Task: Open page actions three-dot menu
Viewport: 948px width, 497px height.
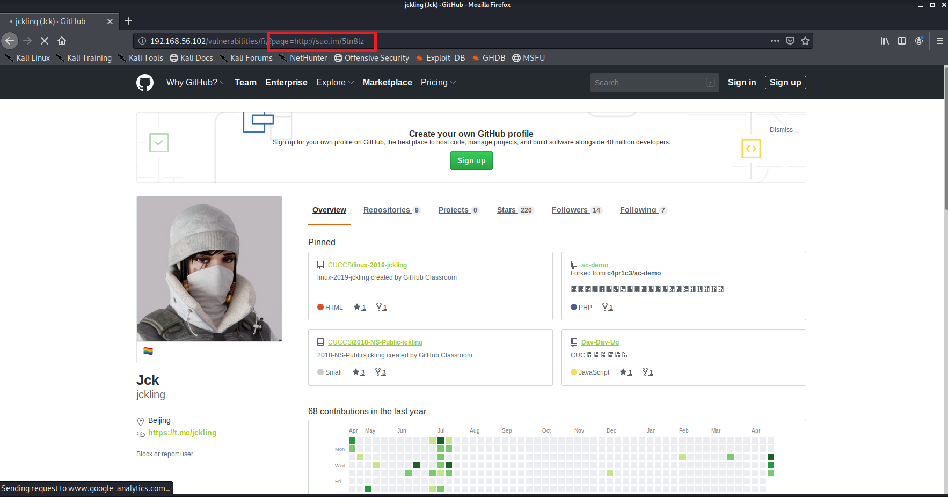Action: click(x=775, y=41)
